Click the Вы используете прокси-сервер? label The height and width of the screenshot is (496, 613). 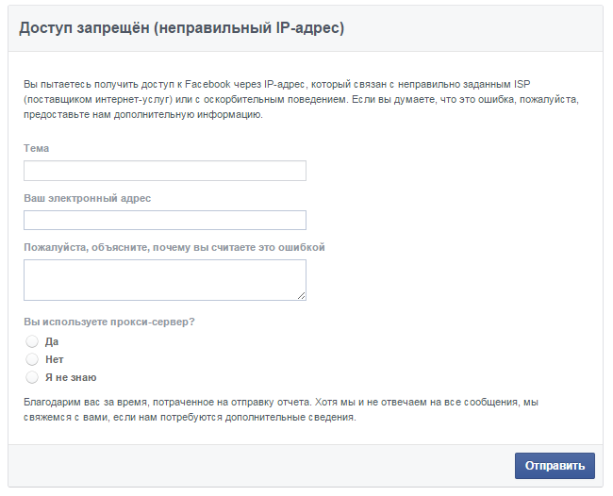pyautogui.click(x=109, y=322)
